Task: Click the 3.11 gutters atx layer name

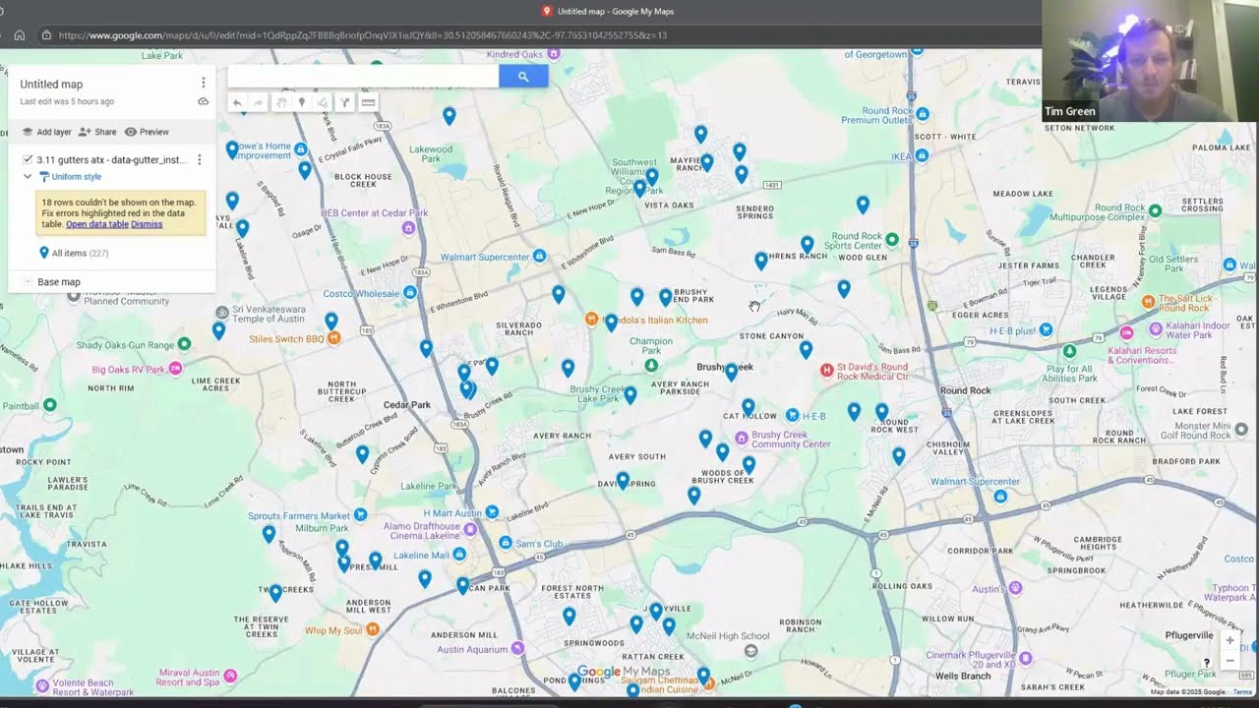Action: [x=111, y=159]
